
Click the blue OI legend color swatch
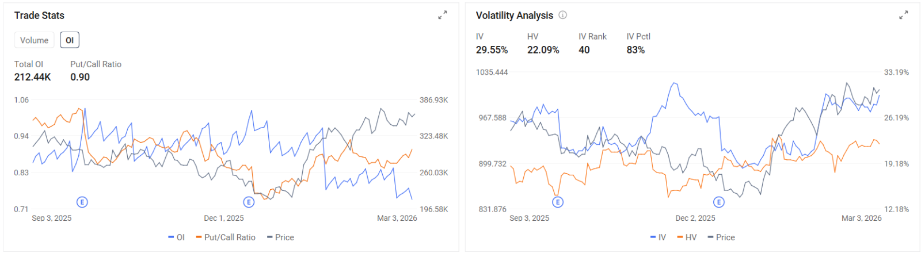coord(171,237)
